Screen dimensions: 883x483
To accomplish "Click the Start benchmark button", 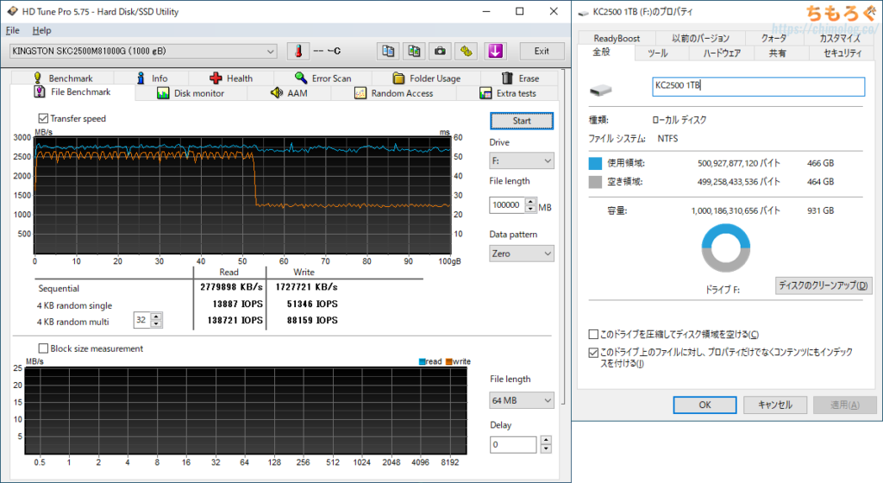I will (x=522, y=121).
